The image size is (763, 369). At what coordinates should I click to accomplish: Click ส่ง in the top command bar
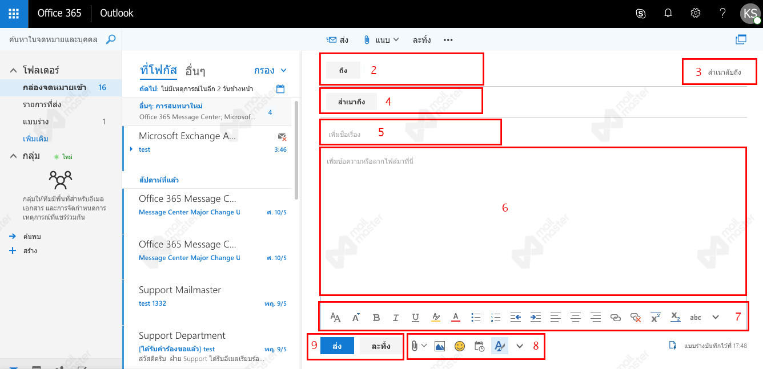[338, 40]
